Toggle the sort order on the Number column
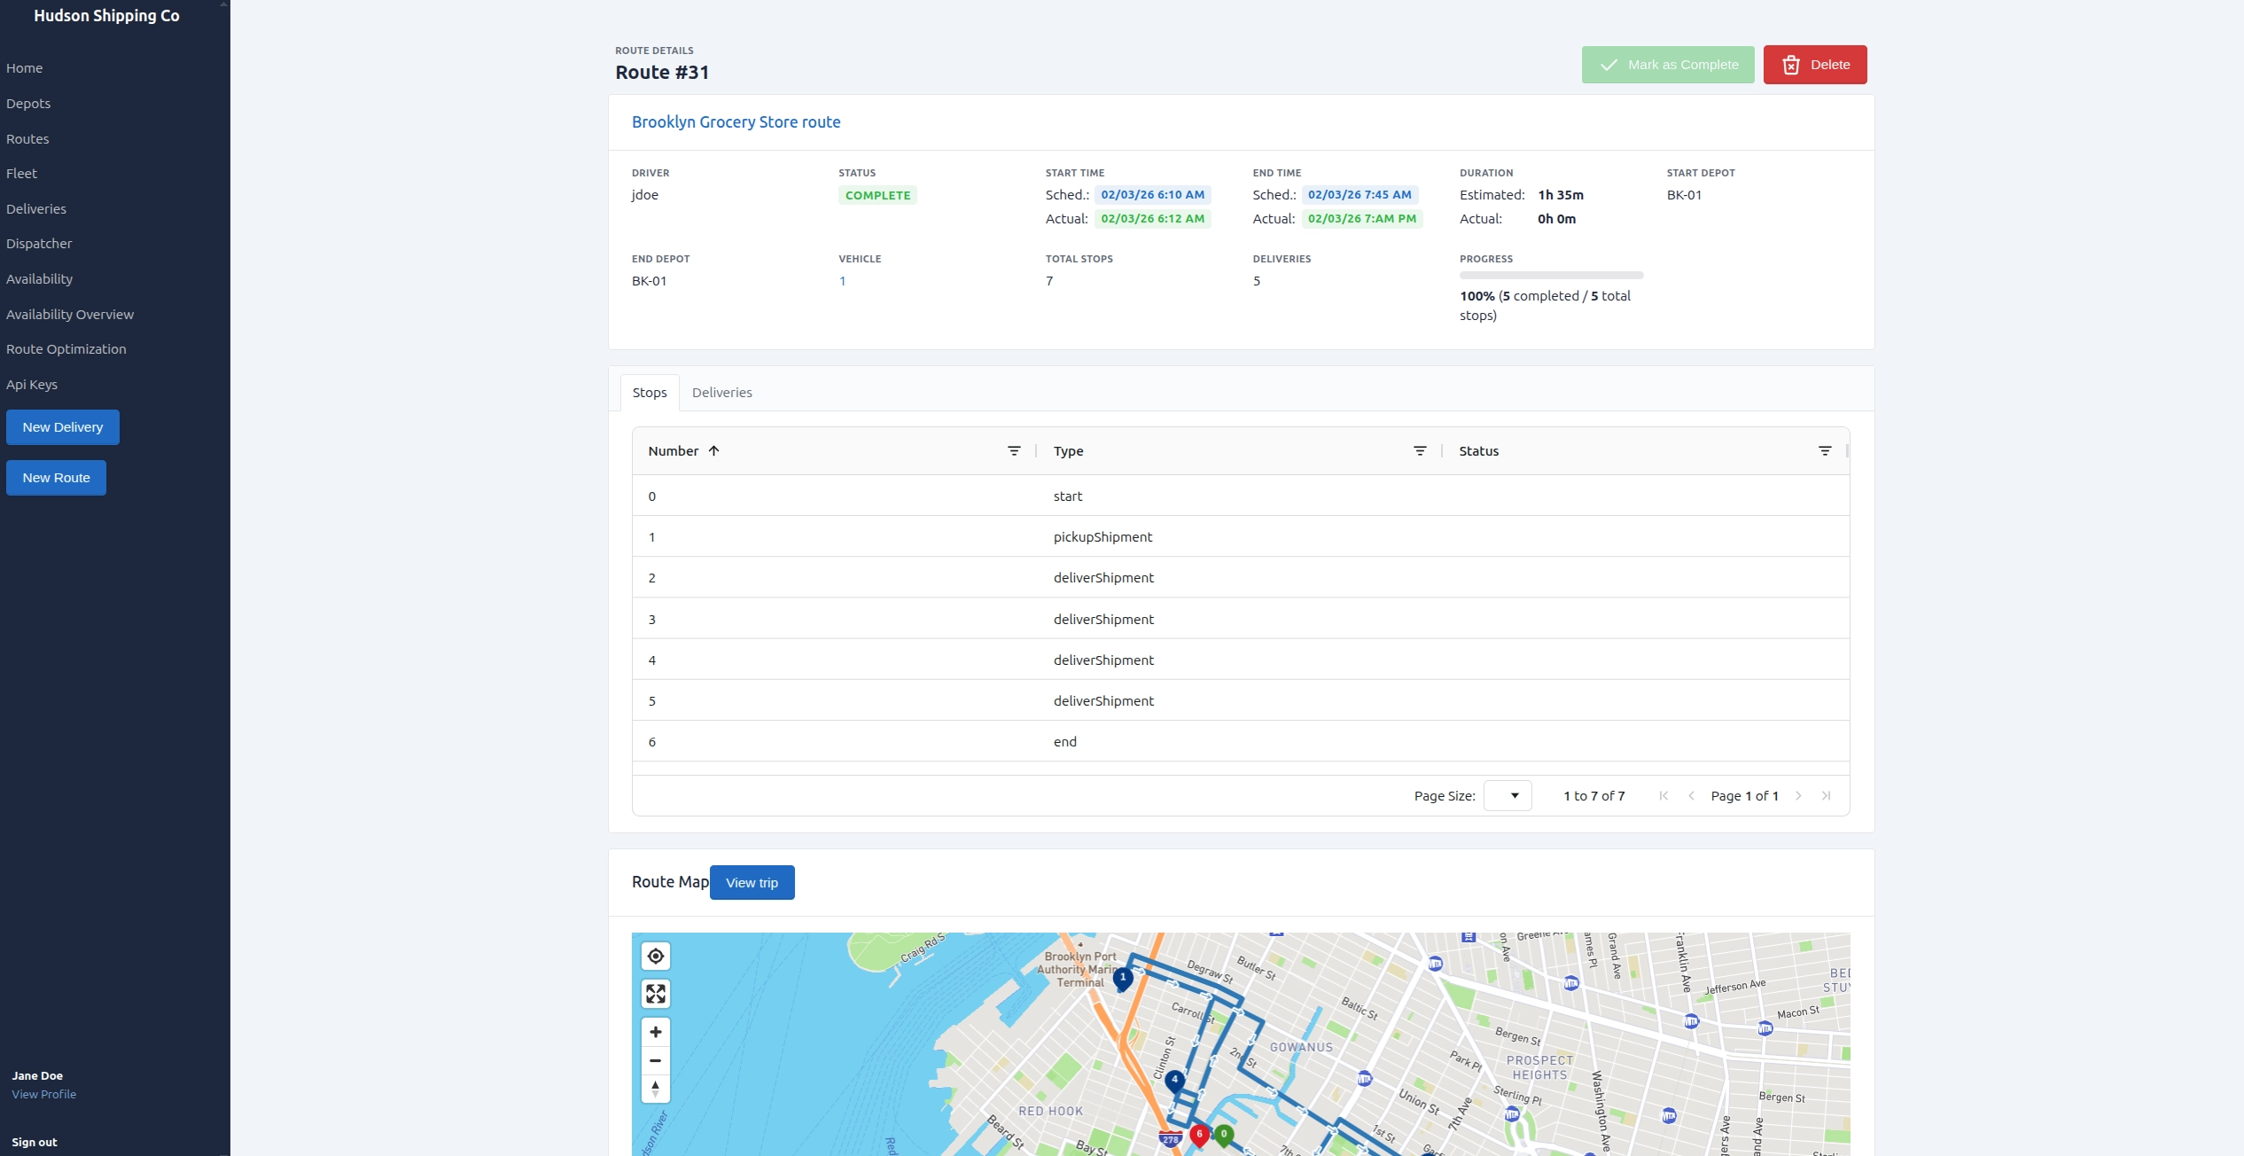The image size is (2244, 1156). 714,450
